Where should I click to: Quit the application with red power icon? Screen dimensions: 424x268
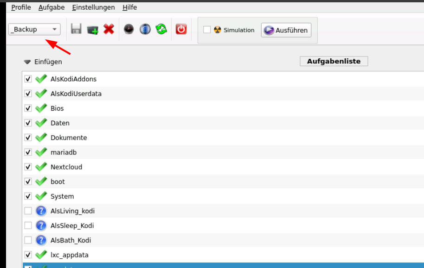(x=181, y=29)
